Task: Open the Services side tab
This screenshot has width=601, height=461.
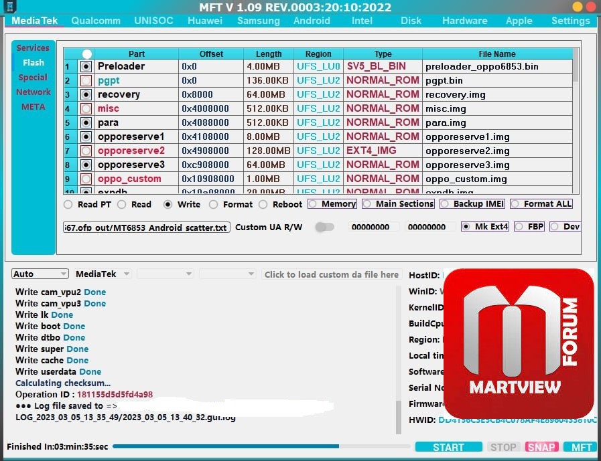Action: pyautogui.click(x=33, y=48)
